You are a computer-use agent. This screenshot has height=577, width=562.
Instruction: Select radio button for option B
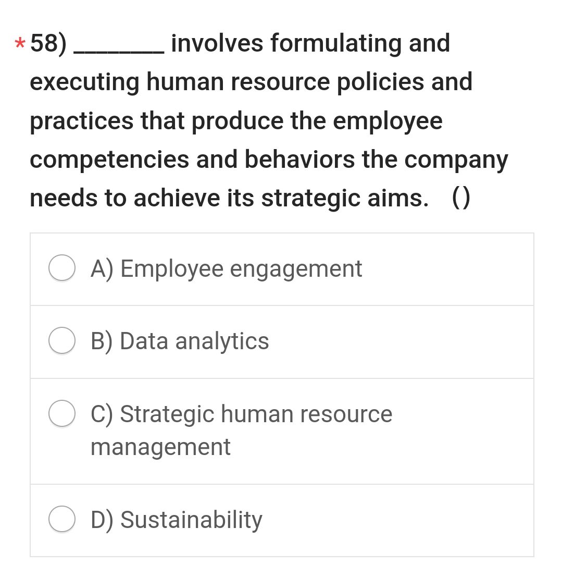(x=61, y=341)
